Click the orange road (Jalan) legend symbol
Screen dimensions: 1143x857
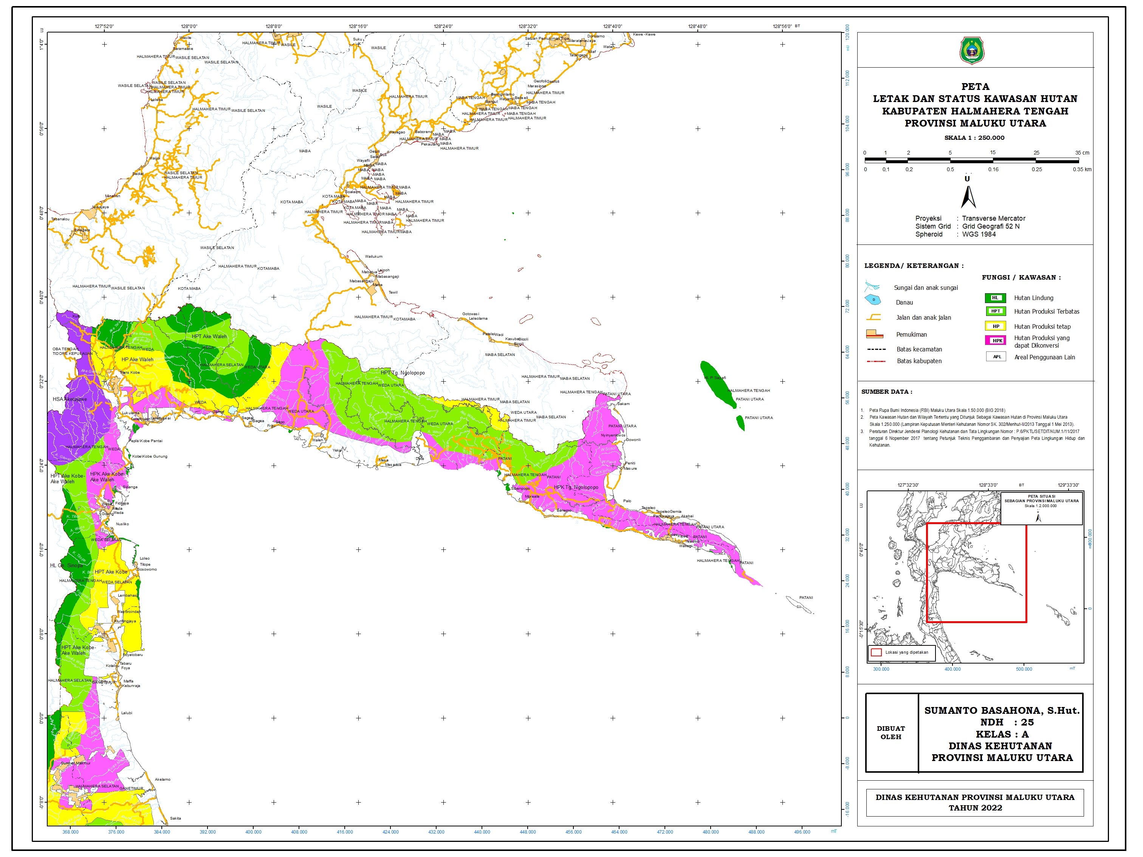[x=873, y=317]
